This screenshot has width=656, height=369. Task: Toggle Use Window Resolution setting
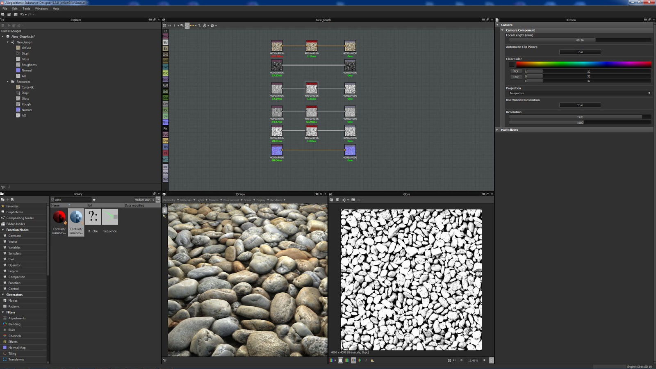click(580, 105)
